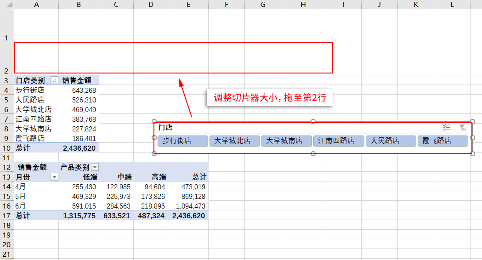Select column C header
This screenshot has height=260, width=482.
[116, 4]
